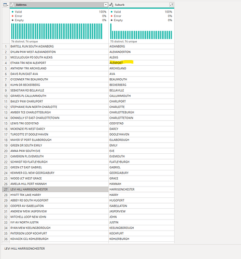Screen dimensions: 241x259
Task: Click the Address column distribution histogram
Action: click(56, 31)
